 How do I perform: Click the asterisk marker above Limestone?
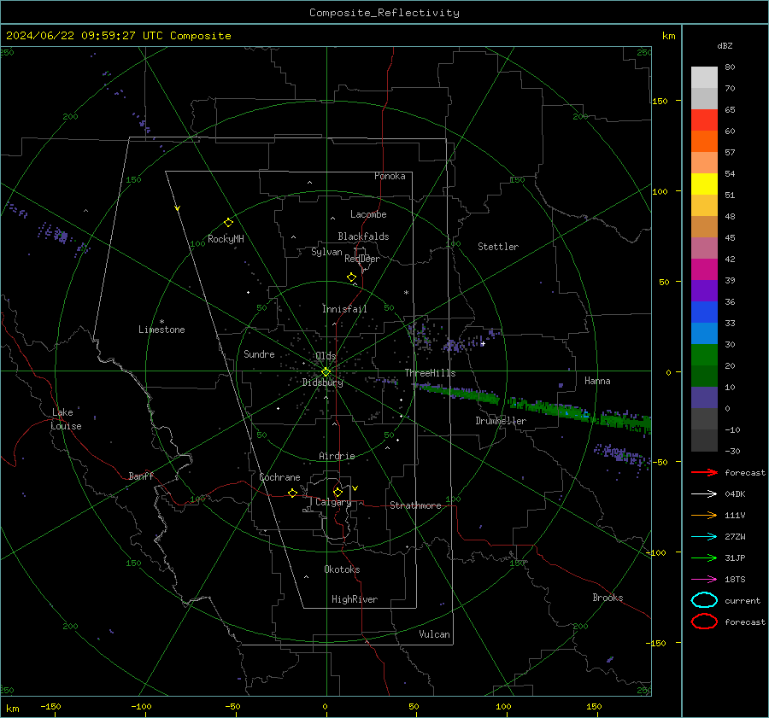click(x=161, y=322)
